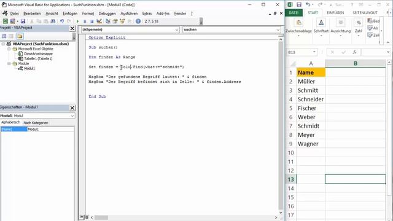Collapse the Module folder in the project tree
The height and width of the screenshot is (221, 393).
click(9, 64)
